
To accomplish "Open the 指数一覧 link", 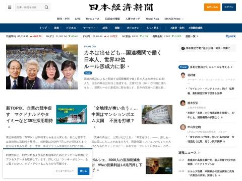I will click(192, 36).
